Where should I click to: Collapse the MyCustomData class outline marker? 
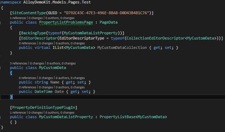point(0,68)
